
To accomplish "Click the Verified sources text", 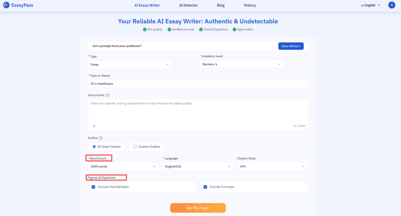I will [x=183, y=30].
